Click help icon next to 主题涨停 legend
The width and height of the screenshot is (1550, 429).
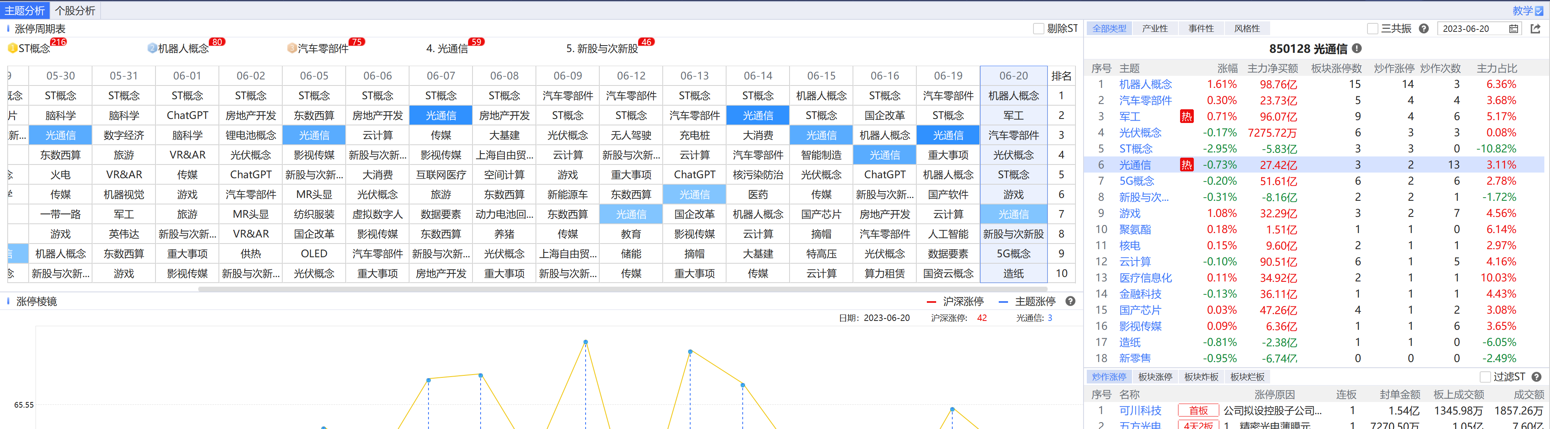click(x=1071, y=301)
